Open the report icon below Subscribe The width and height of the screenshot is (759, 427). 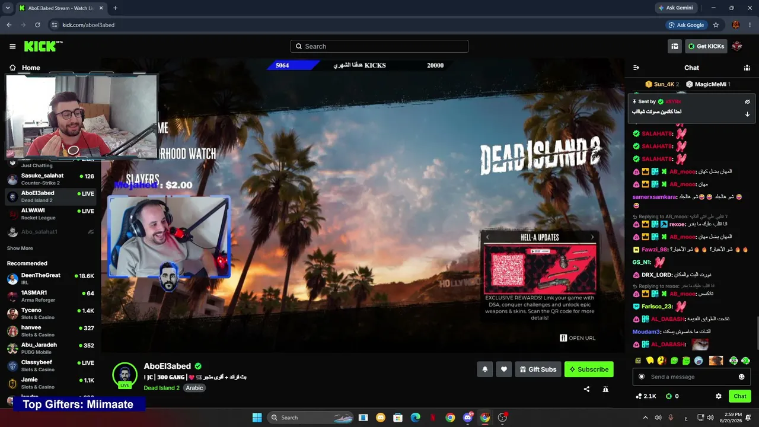pyautogui.click(x=605, y=389)
